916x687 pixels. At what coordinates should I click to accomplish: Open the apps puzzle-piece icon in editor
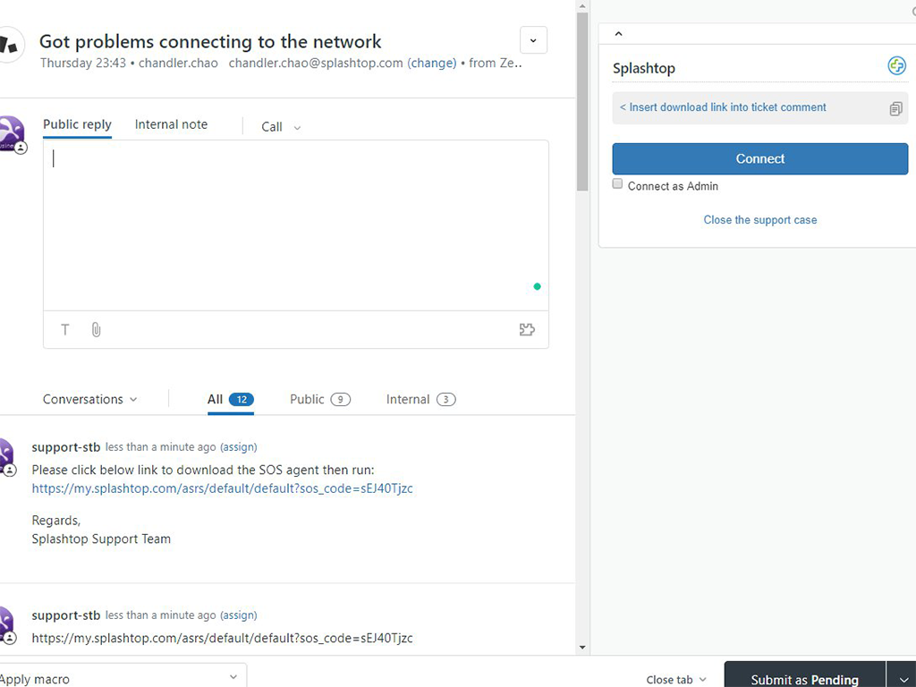(527, 330)
